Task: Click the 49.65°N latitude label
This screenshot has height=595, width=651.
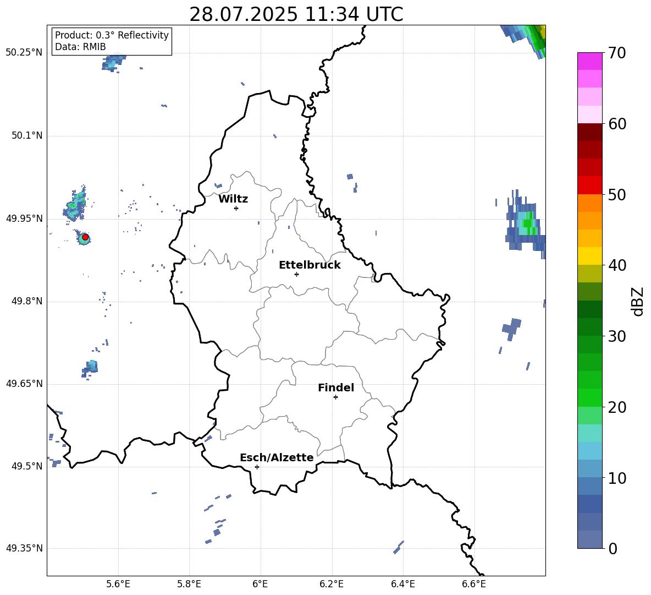Action: 24,383
